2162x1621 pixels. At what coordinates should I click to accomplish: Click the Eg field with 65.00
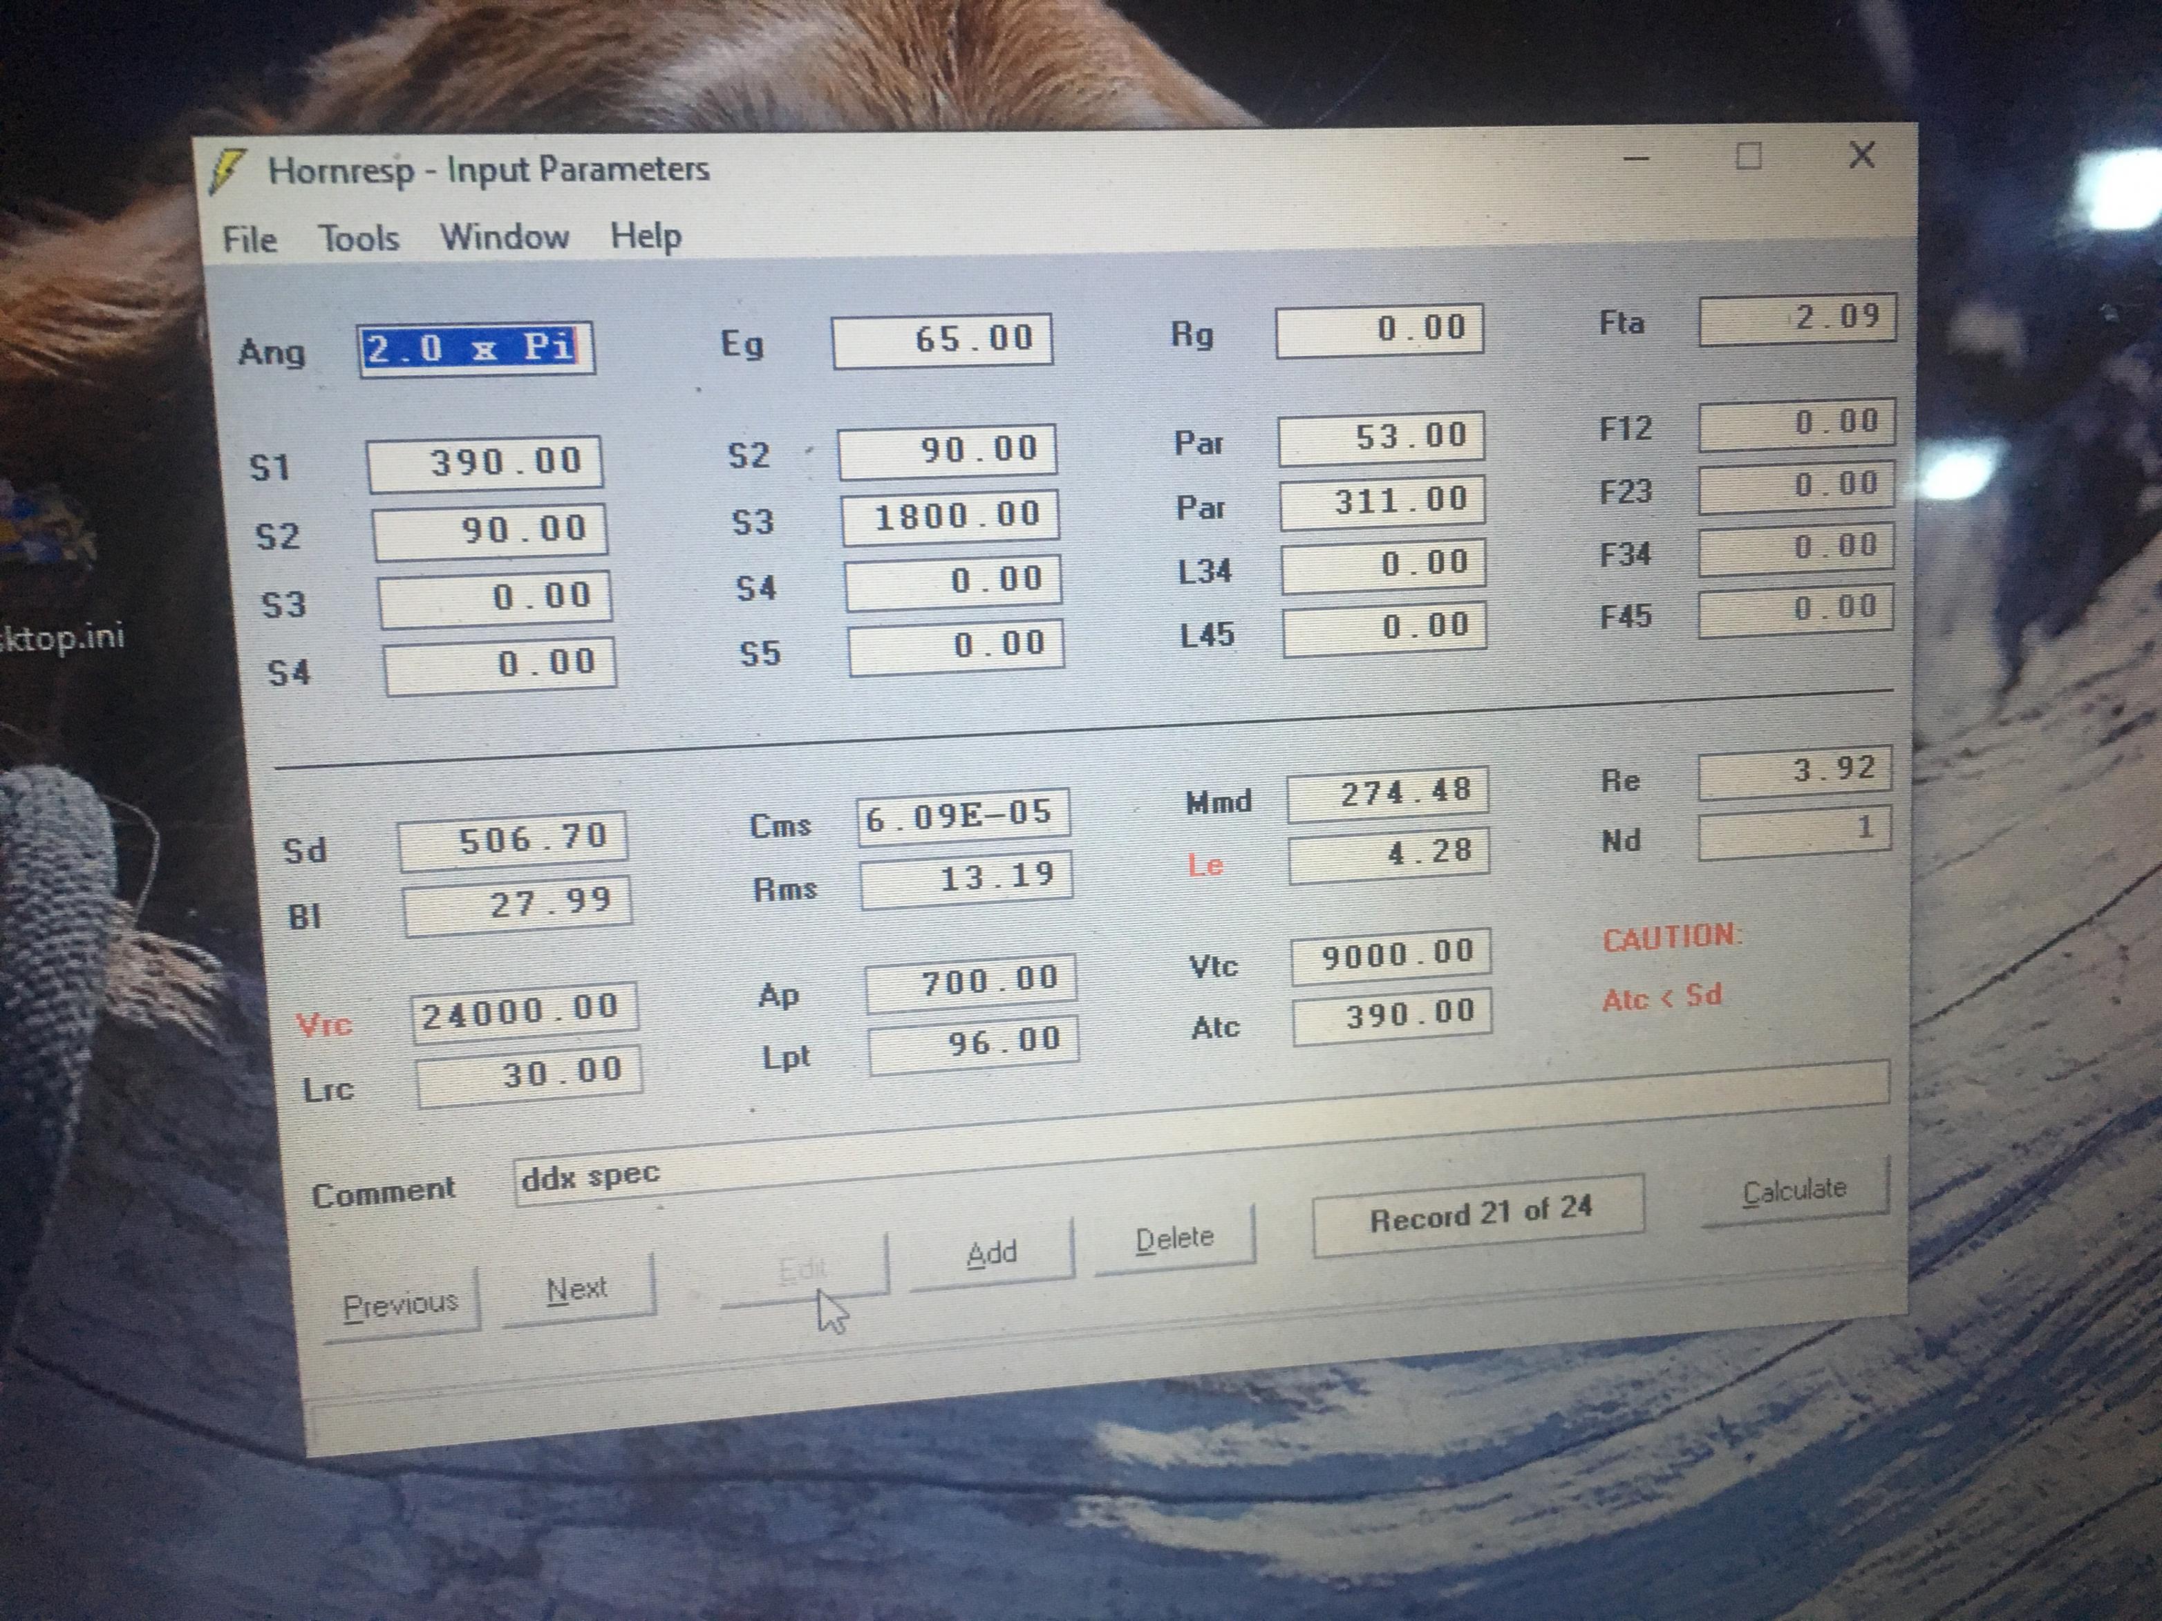pos(942,340)
